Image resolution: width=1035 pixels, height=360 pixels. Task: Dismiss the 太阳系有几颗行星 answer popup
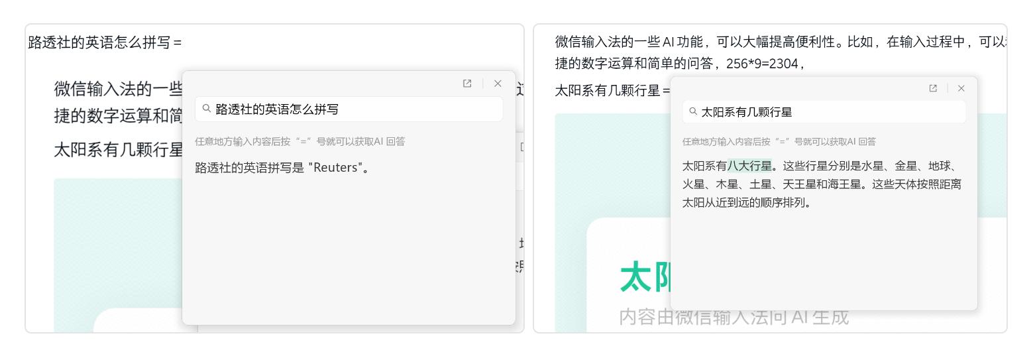(x=961, y=88)
